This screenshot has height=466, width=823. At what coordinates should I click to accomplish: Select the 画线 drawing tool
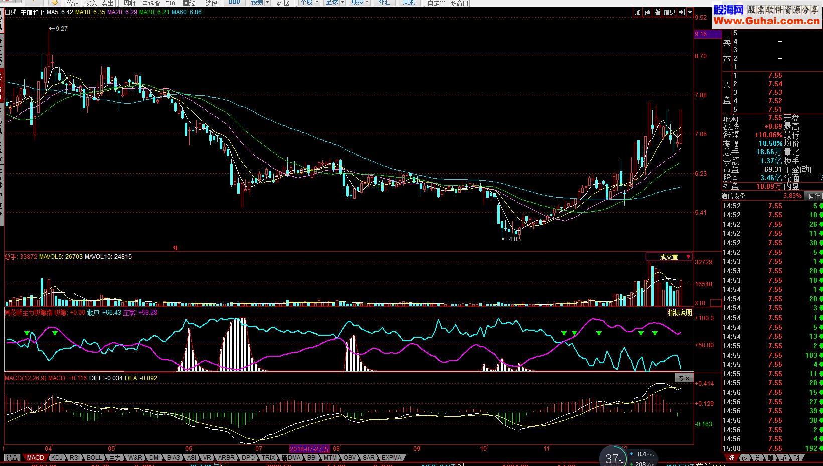tap(189, 3)
